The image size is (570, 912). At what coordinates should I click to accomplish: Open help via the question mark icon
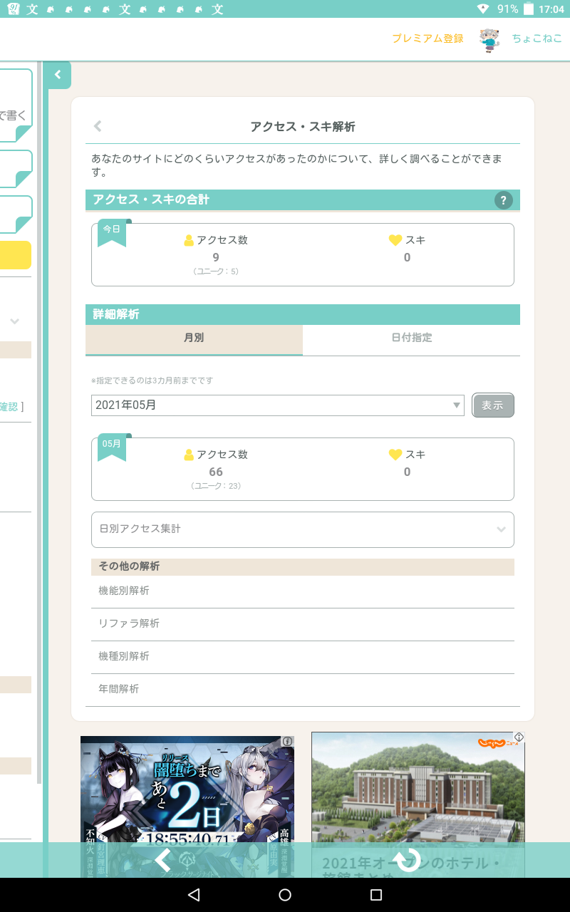pos(504,200)
